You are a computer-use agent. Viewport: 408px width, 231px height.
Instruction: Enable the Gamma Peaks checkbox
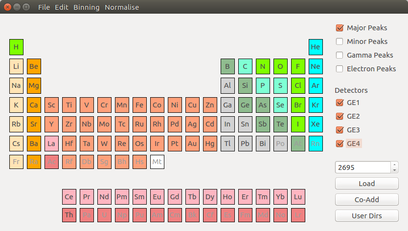point(340,55)
